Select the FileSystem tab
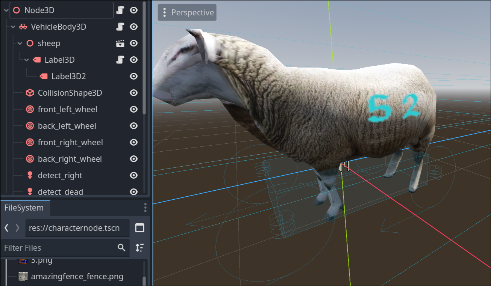The image size is (491, 286). [24, 208]
